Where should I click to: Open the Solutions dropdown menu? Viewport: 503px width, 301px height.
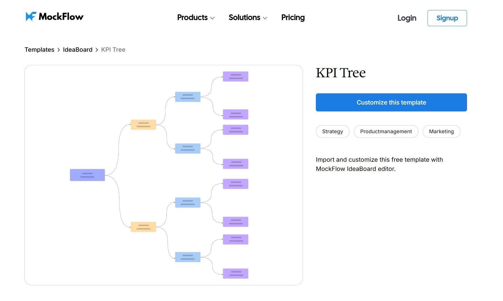(248, 18)
